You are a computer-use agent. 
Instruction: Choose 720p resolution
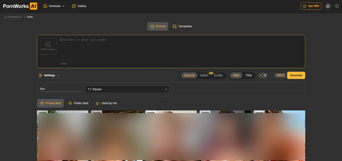tap(248, 75)
